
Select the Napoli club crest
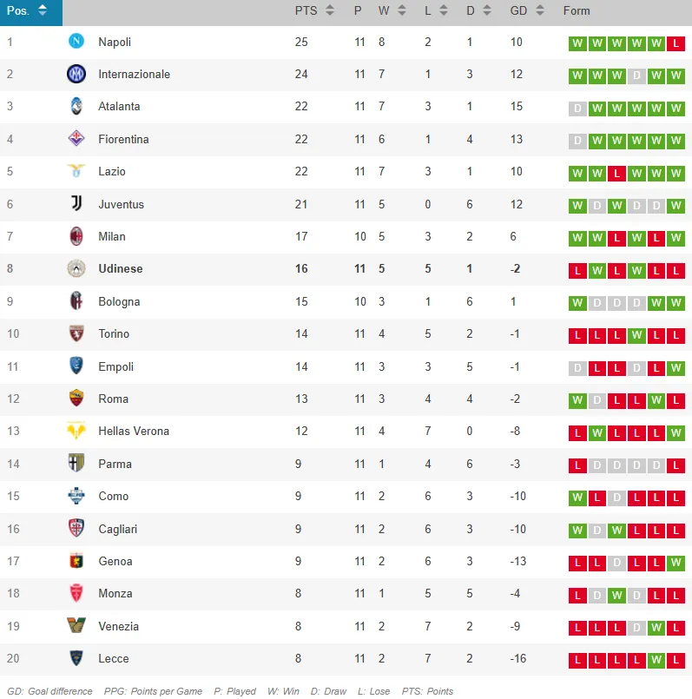[x=76, y=42]
